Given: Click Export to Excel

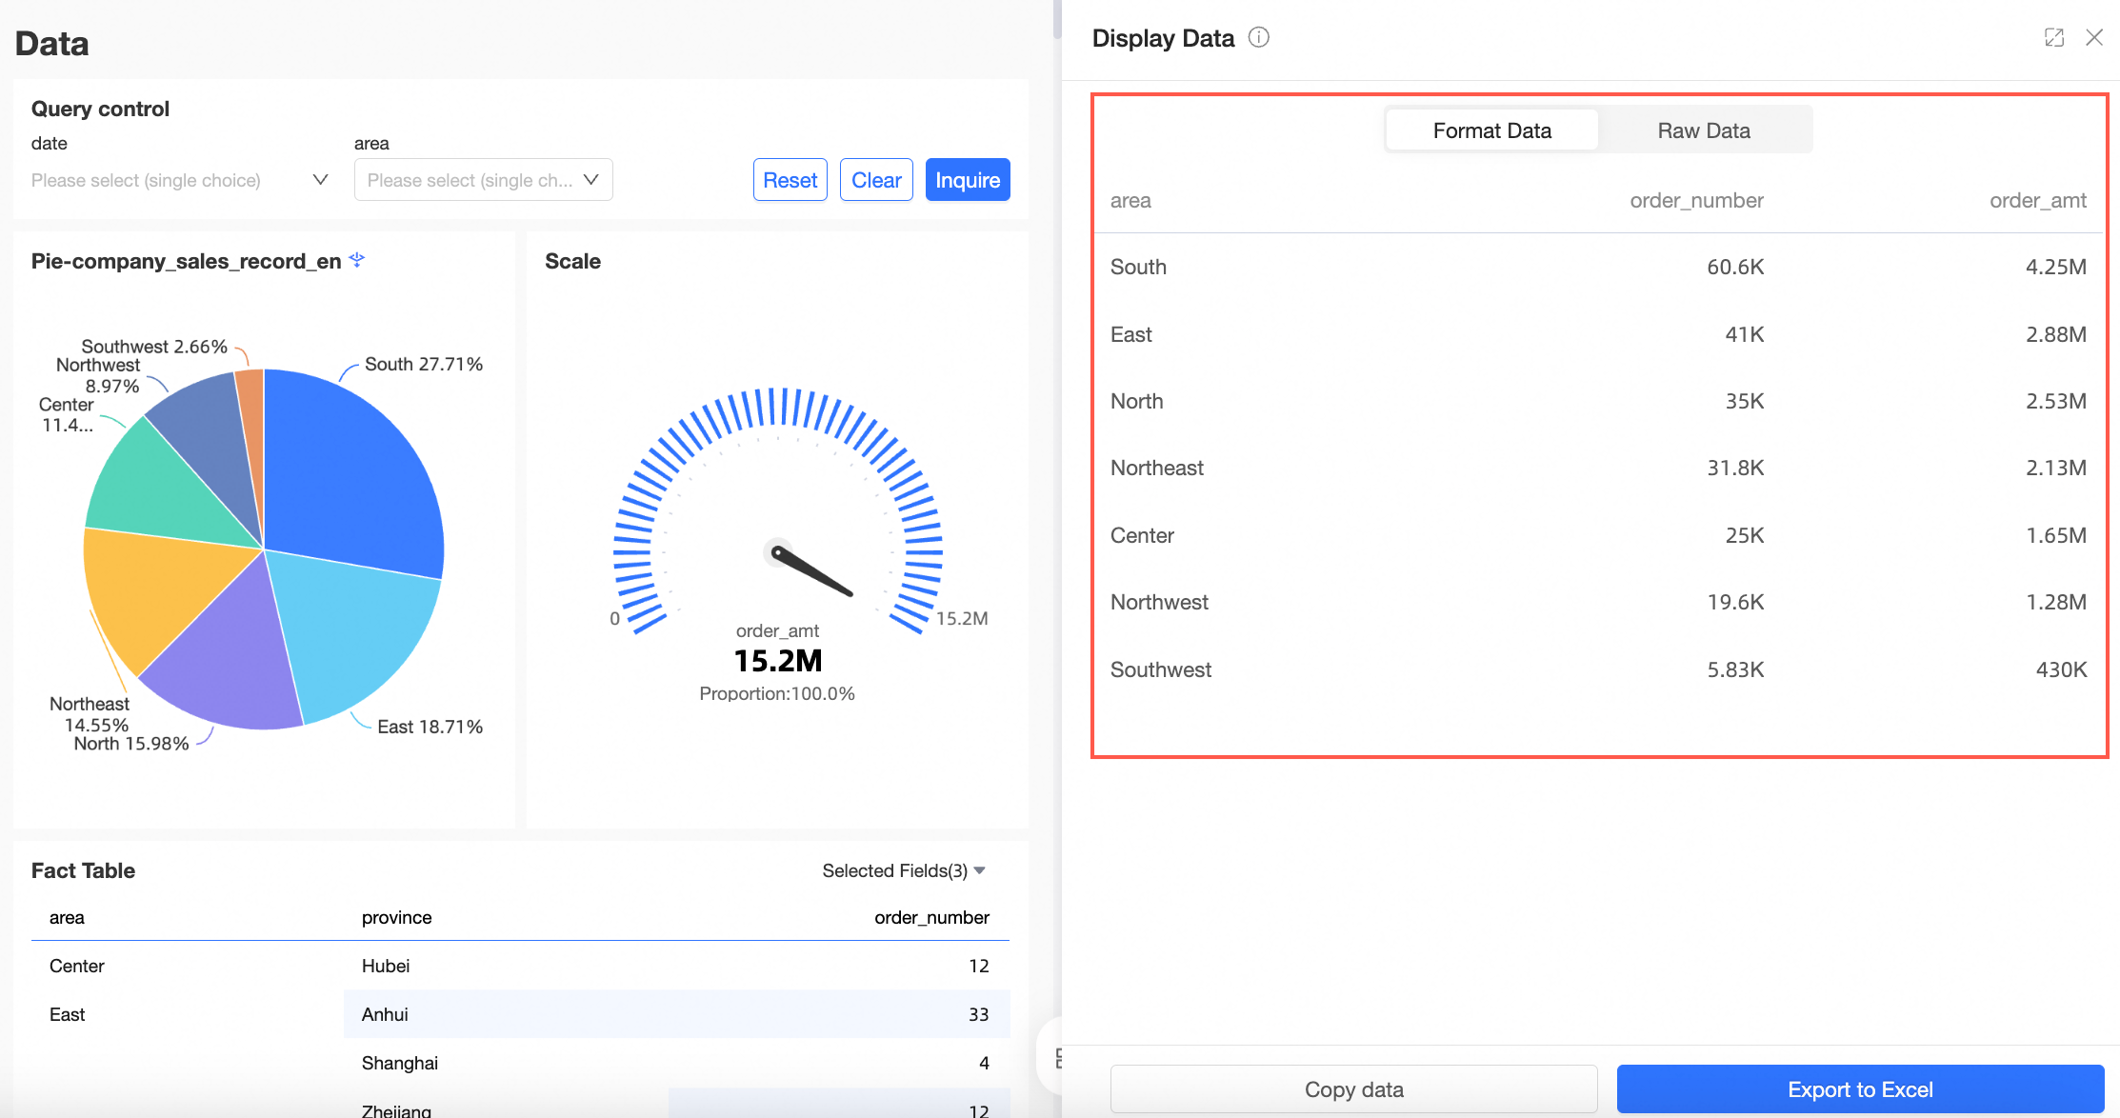Looking at the screenshot, I should (1860, 1089).
